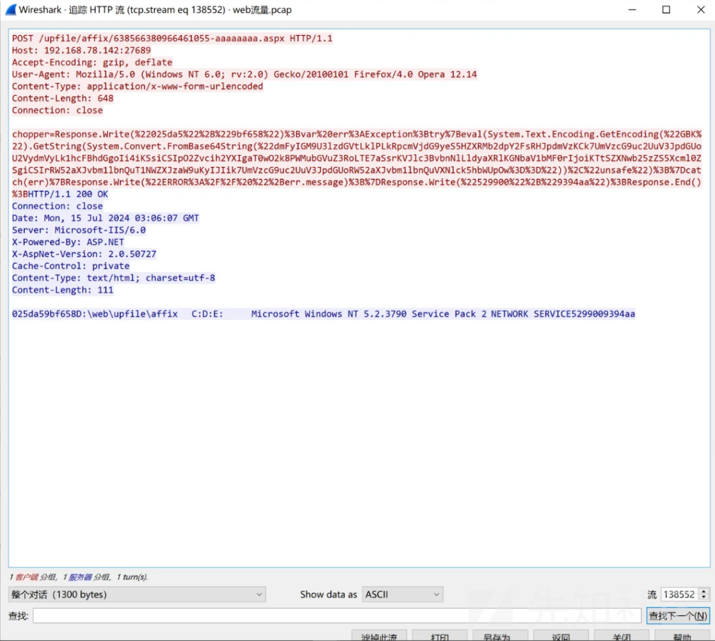715x641 pixels.
Task: Click the Accept-Encoding: gzip, deflate line
Action: (x=92, y=62)
